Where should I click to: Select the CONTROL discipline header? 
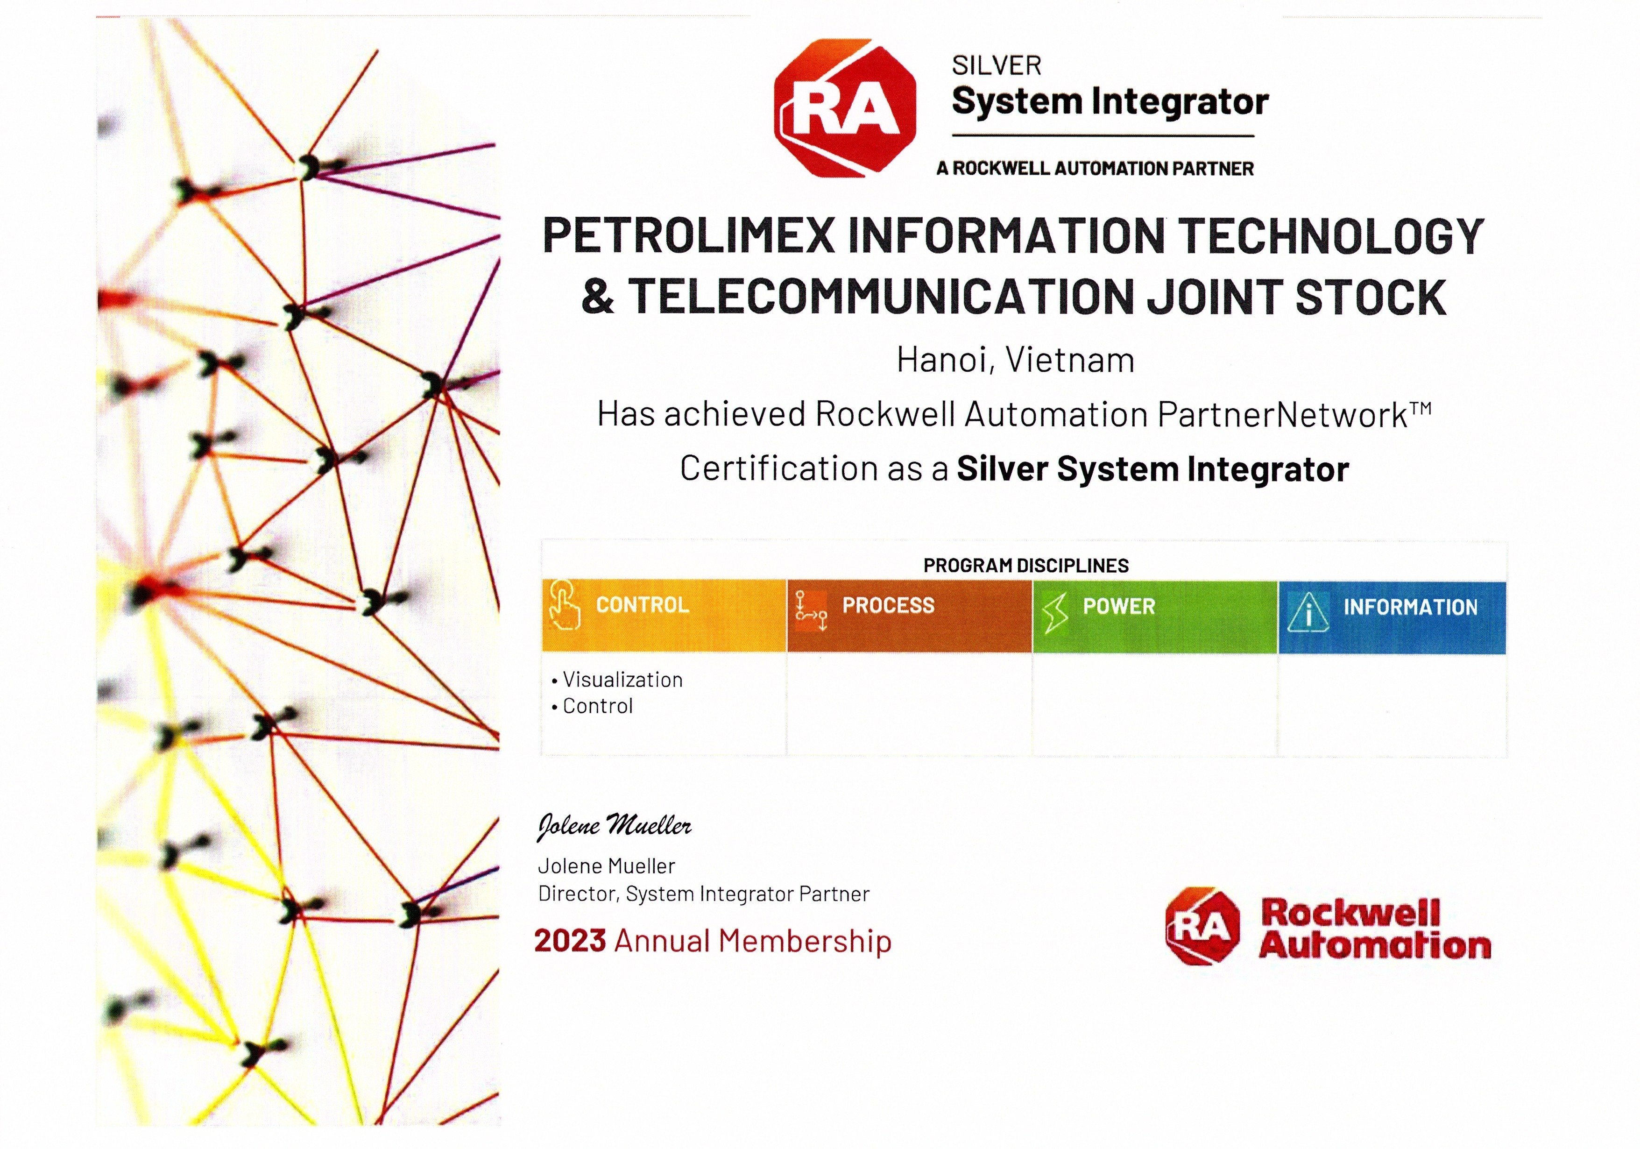click(x=664, y=615)
